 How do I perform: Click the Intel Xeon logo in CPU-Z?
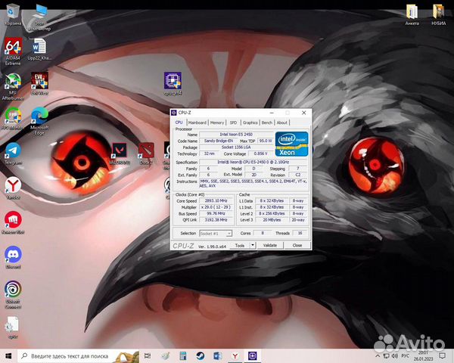tap(289, 142)
